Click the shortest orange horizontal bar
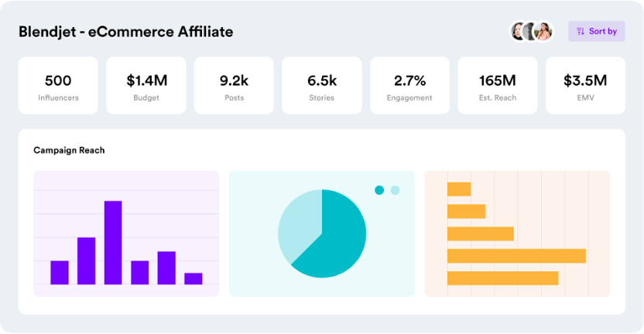 click(x=459, y=189)
